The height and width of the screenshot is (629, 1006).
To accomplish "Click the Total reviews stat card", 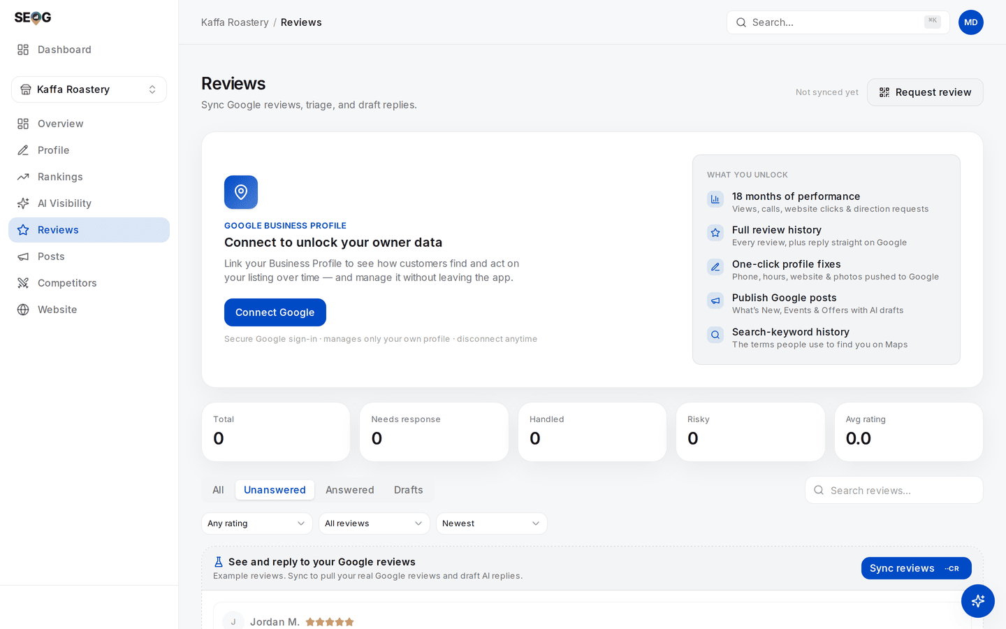I will 276,432.
